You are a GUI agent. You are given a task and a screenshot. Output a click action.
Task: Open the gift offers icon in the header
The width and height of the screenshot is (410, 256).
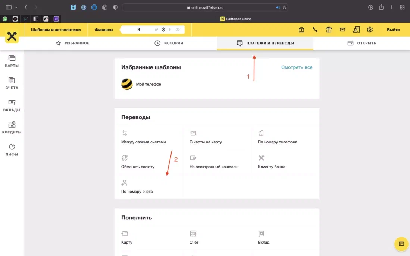point(329,30)
